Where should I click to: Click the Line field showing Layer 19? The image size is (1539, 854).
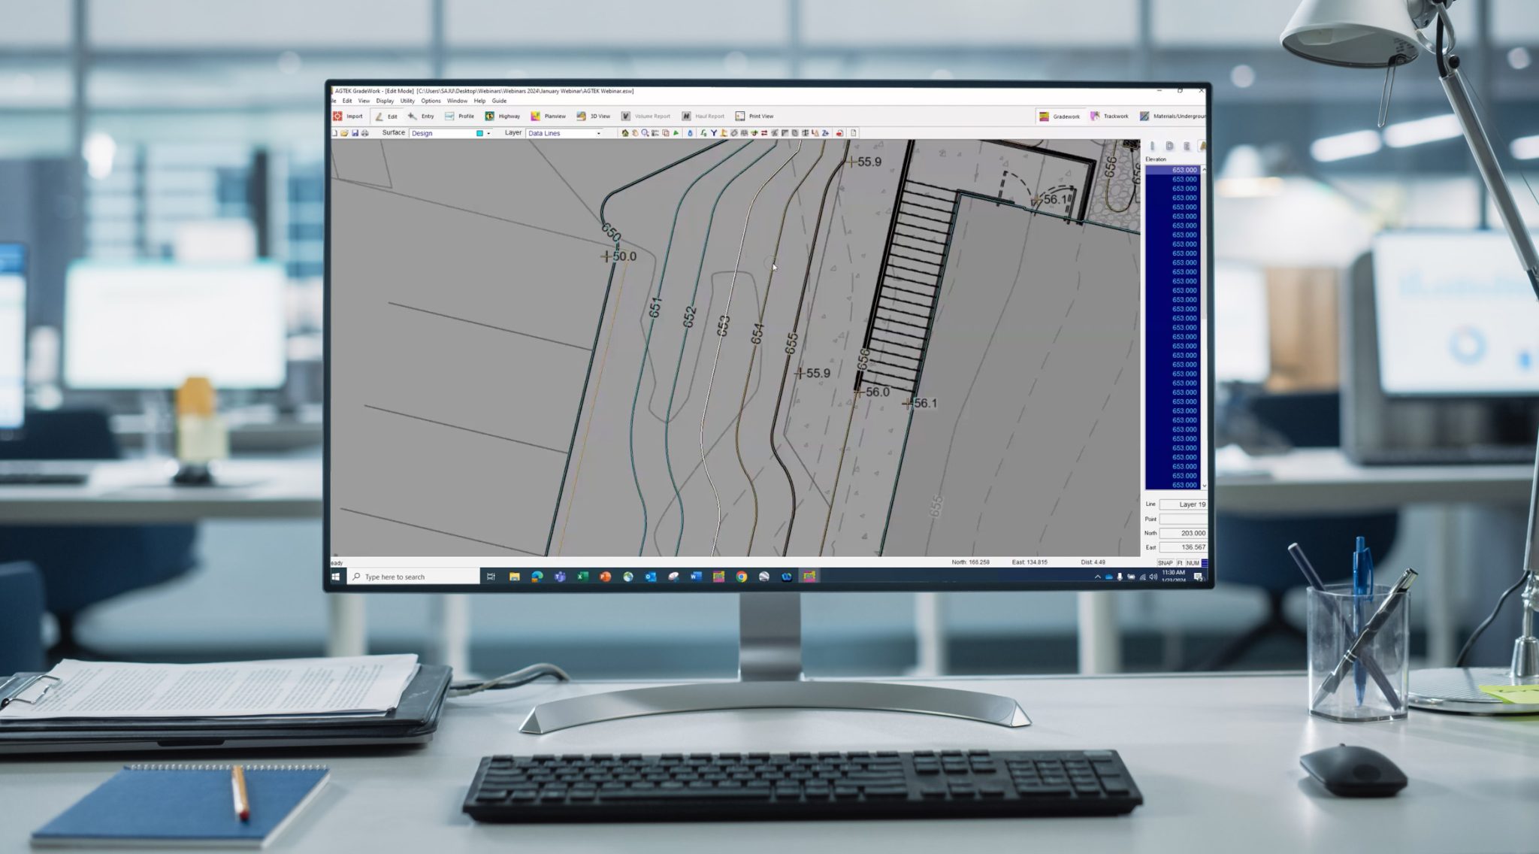pos(1183,504)
